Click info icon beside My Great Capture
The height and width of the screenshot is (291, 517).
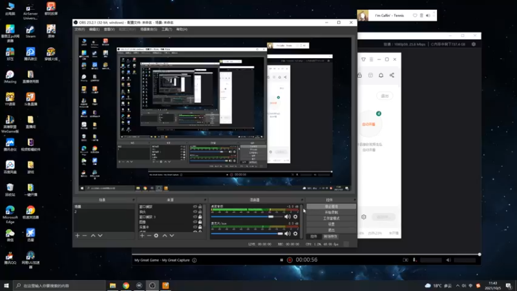click(x=195, y=260)
